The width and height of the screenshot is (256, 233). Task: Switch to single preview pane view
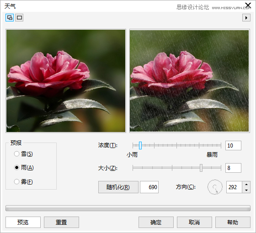pyautogui.click(x=19, y=18)
